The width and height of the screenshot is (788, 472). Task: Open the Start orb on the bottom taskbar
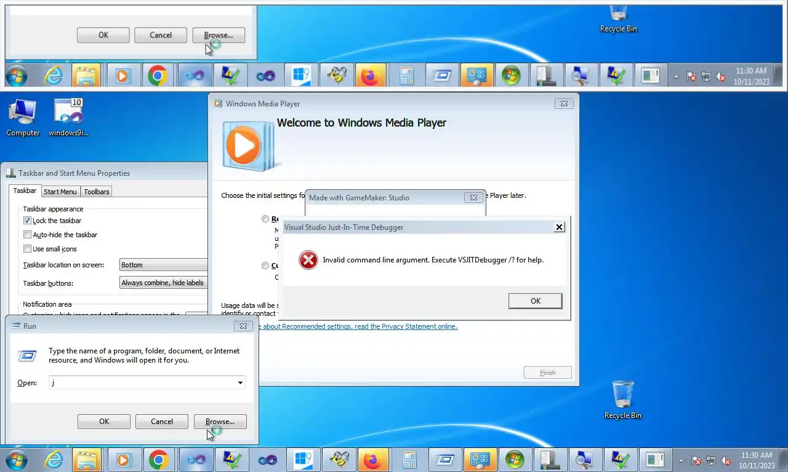pyautogui.click(x=16, y=460)
